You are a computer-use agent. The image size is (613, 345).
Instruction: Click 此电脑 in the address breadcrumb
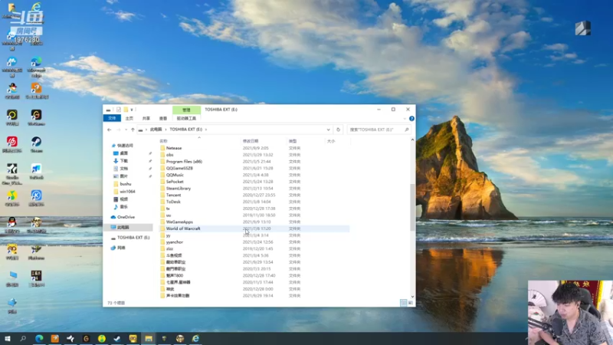156,130
